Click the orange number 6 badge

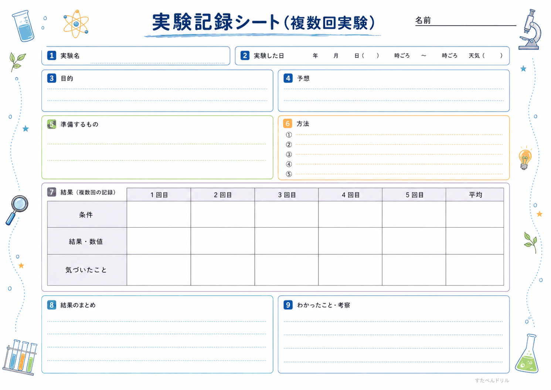288,123
